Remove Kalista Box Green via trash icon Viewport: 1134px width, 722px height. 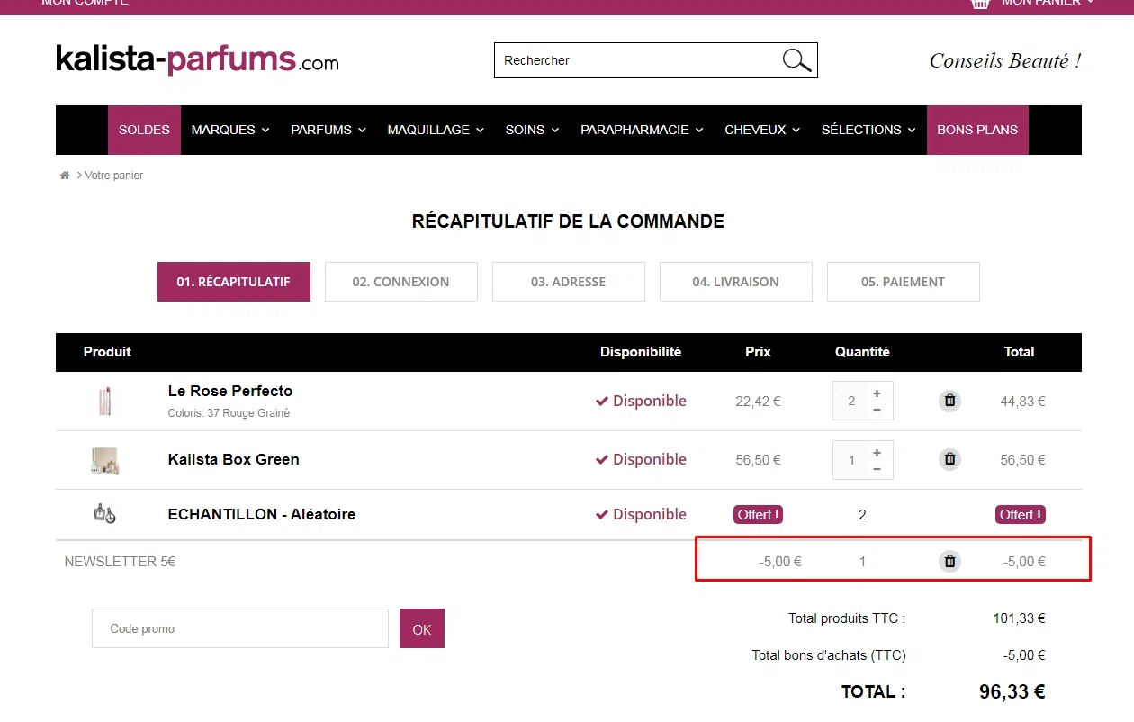[949, 459]
